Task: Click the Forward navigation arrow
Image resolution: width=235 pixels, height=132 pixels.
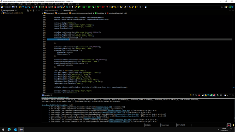Action: click(140, 7)
